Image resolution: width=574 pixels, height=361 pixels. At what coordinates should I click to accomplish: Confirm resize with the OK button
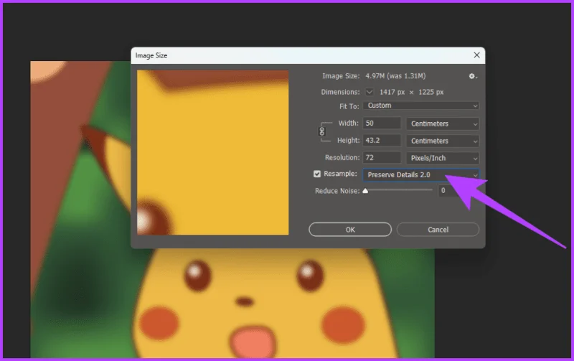350,230
